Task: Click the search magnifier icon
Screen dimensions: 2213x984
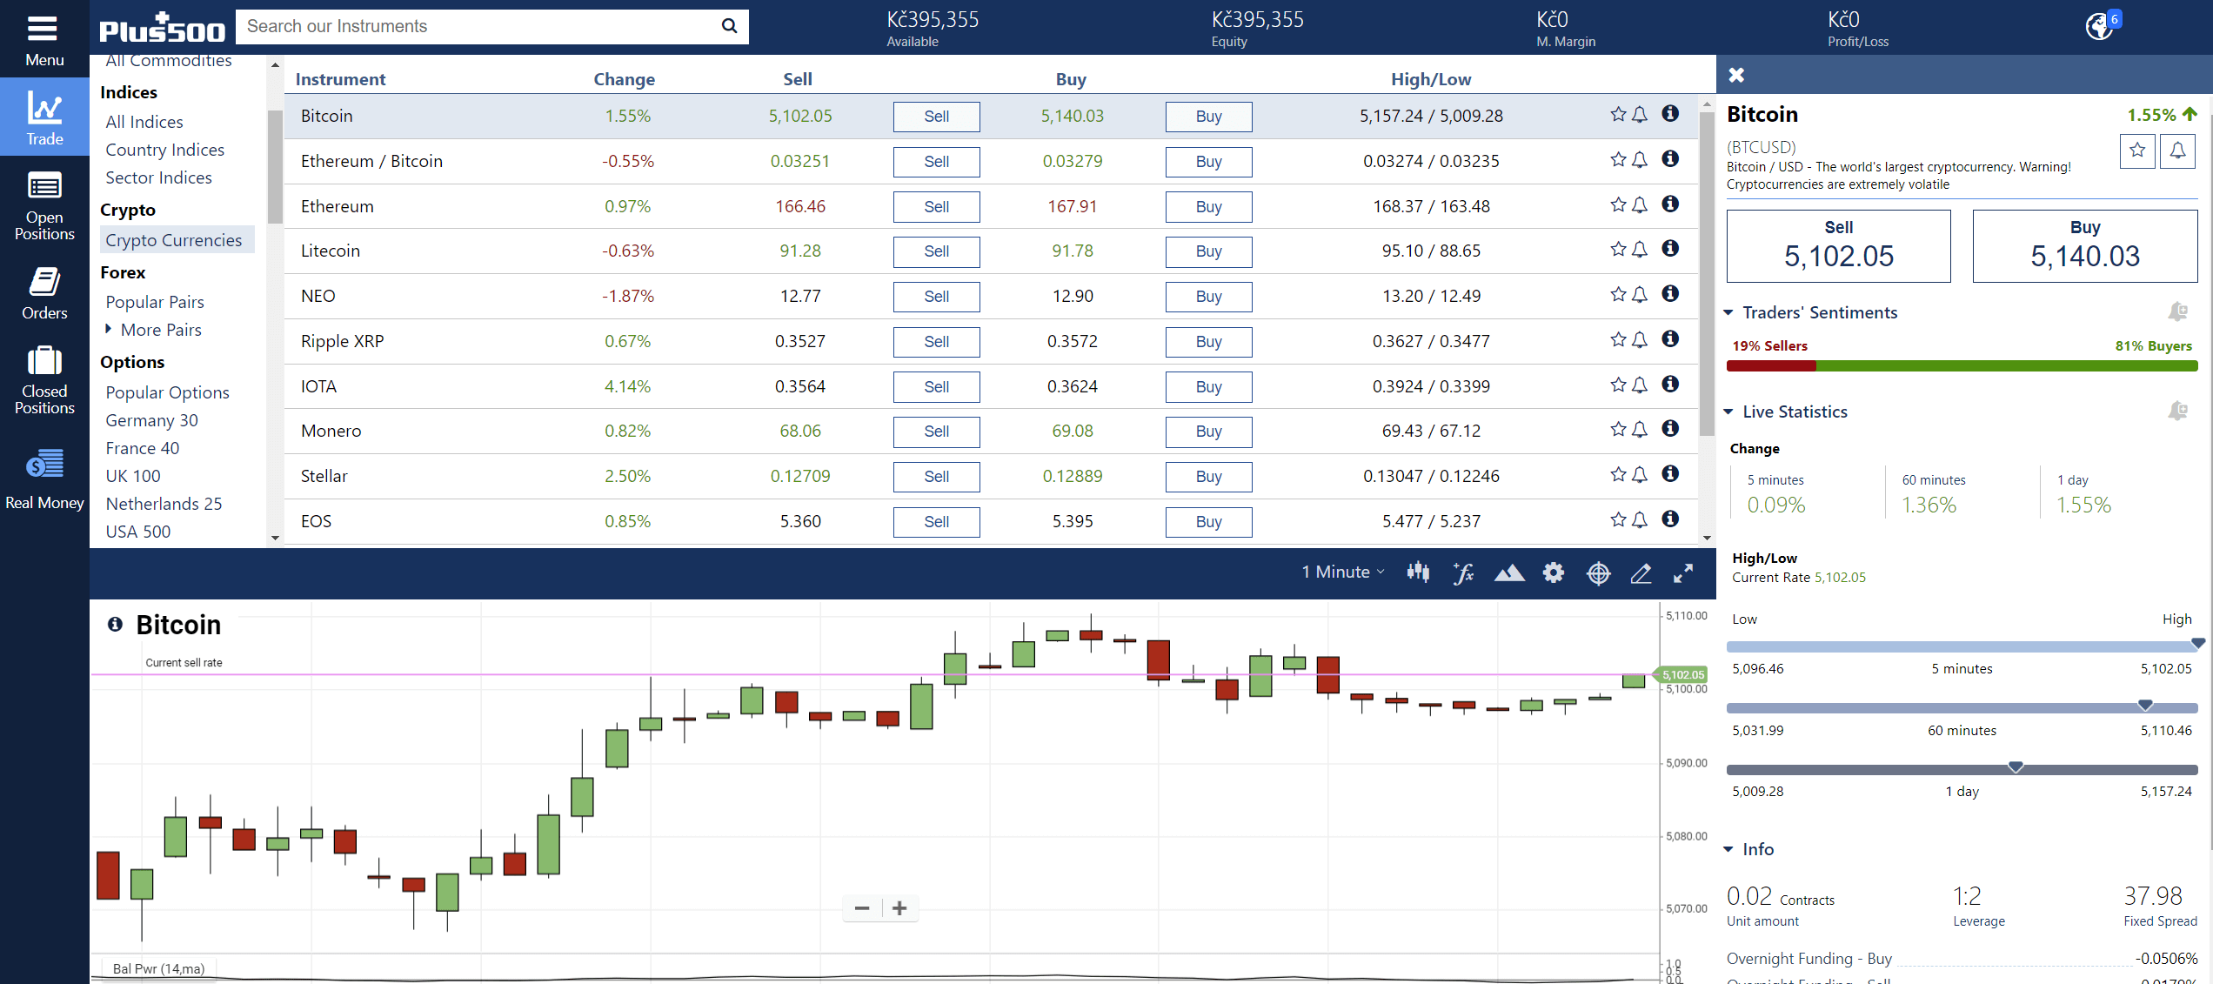Action: 729,26
